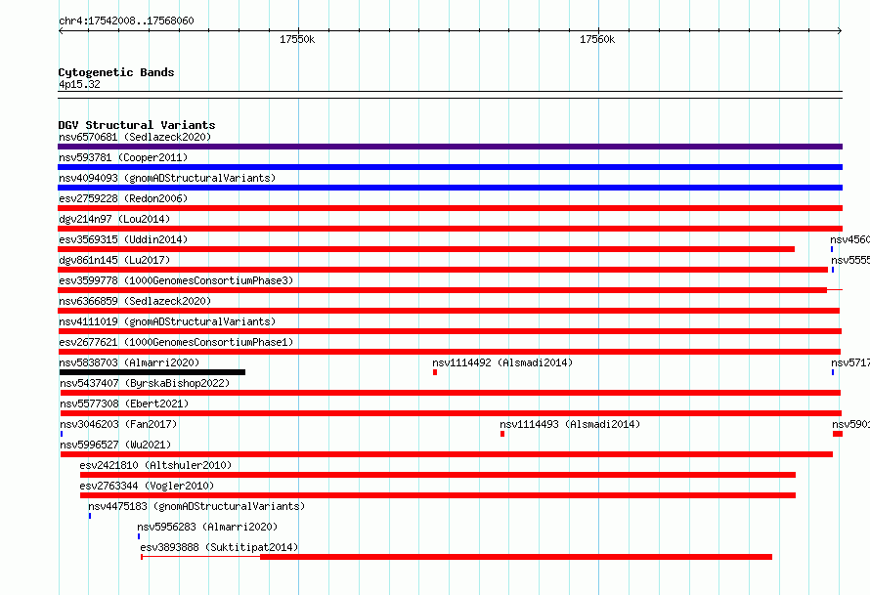Screen dimensions: 870x595
Task: Open nsv5838703 (Almarri2020) variant label
Action: pyautogui.click(x=129, y=362)
